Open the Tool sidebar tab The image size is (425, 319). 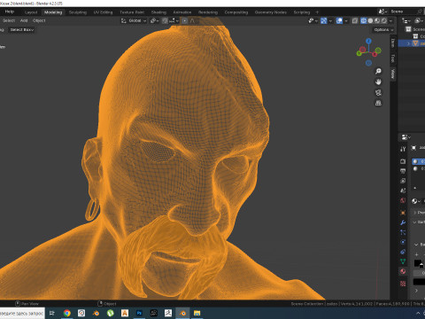[x=393, y=58]
